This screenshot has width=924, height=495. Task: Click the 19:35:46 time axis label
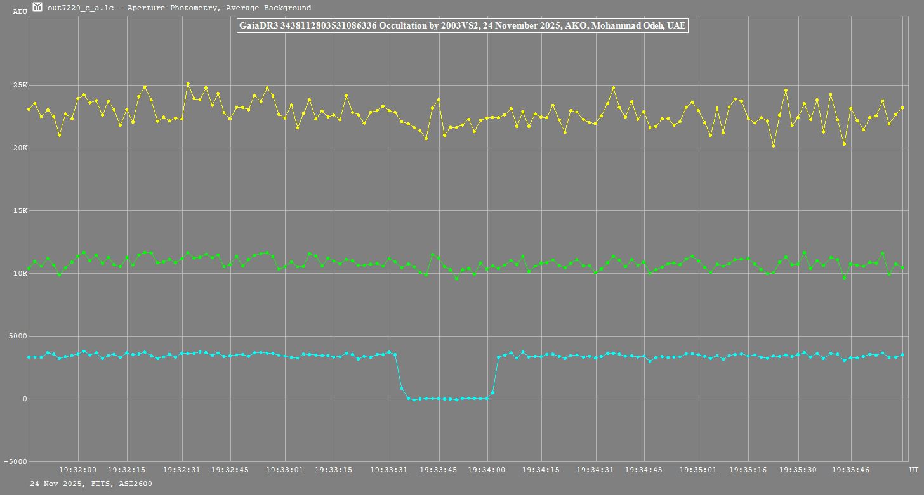pyautogui.click(x=850, y=470)
